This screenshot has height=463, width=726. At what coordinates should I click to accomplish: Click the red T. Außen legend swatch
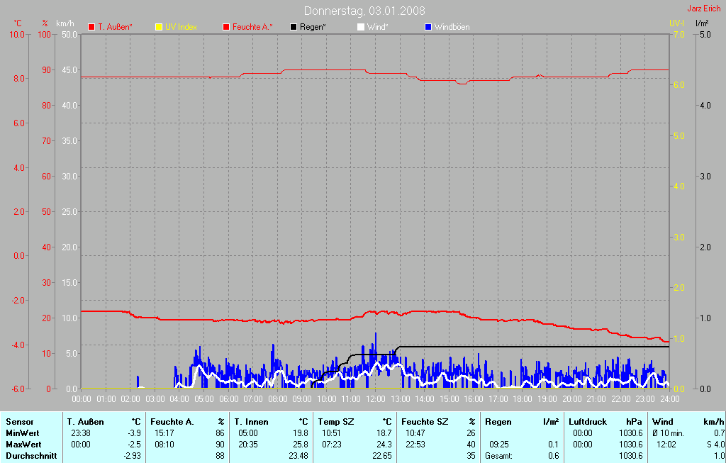(x=91, y=27)
